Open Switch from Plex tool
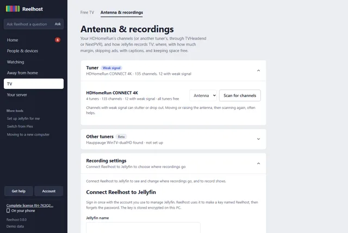 tap(20, 126)
